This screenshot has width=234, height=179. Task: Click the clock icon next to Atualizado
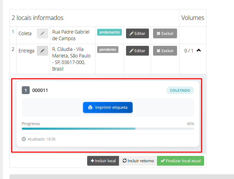(24, 139)
